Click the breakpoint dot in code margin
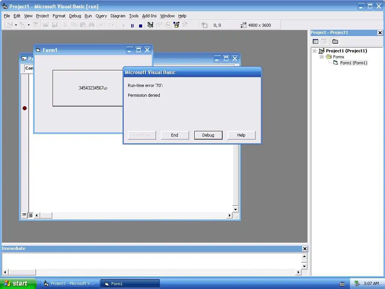 [24, 108]
